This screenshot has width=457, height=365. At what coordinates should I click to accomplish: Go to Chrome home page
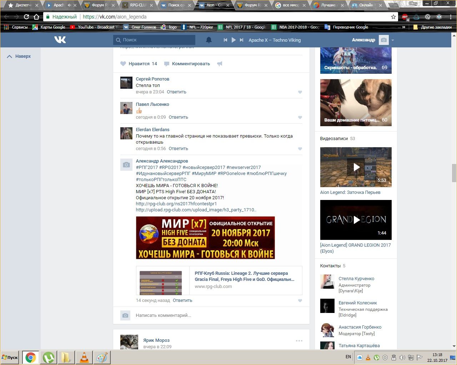(36, 17)
